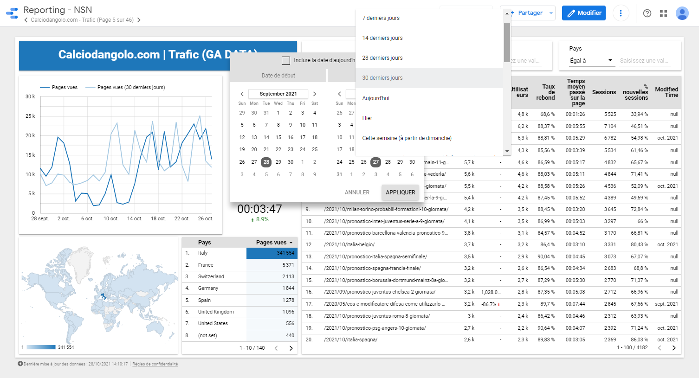The image size is (699, 378).
Task: Open the 'Règles de confidentialité' link
Action: pos(155,364)
